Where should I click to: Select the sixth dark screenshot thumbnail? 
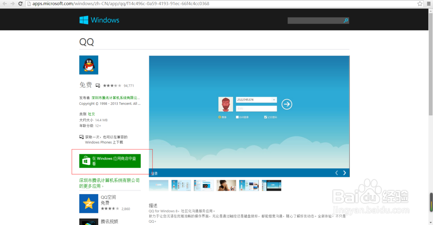click(x=271, y=186)
